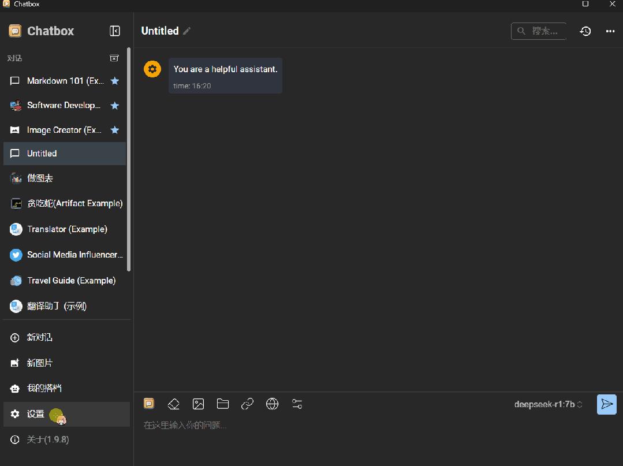Unstar the Markdown 101 conversation
The image size is (623, 466).
point(115,81)
